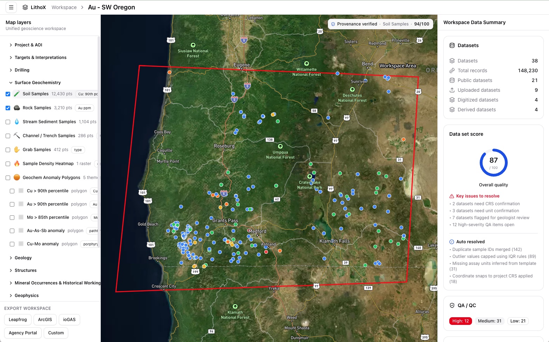Open the hamburger menu button
Image resolution: width=549 pixels, height=342 pixels.
[11, 7]
